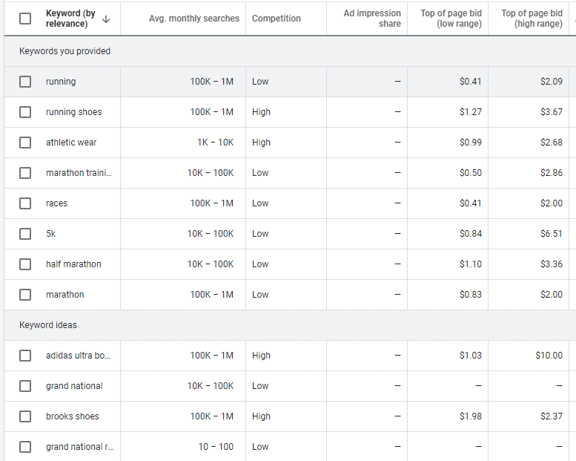The image size is (576, 461).
Task: Click the grand national keyword
Action: 74,386
